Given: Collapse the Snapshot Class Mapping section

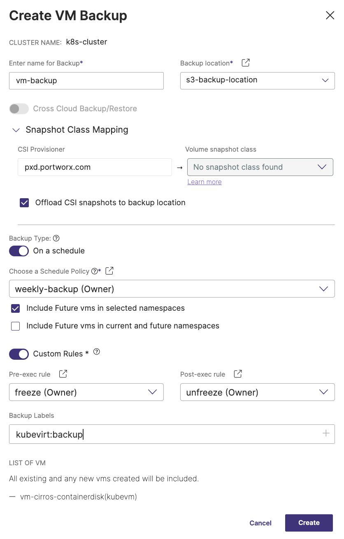Looking at the screenshot, I should click(x=16, y=130).
